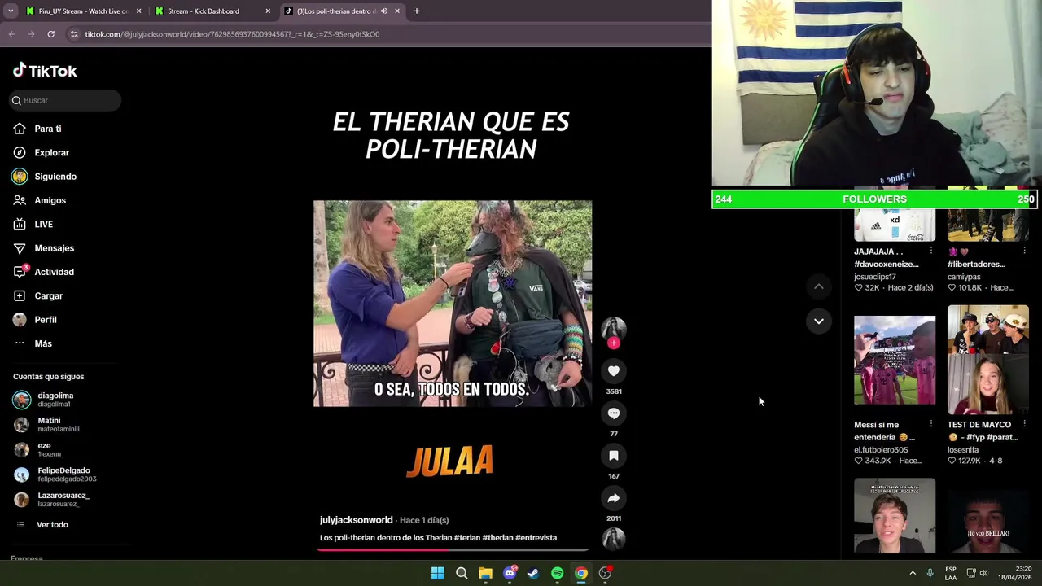
Task: Open options for the TEST DE MAYCO video
Action: [1024, 424]
